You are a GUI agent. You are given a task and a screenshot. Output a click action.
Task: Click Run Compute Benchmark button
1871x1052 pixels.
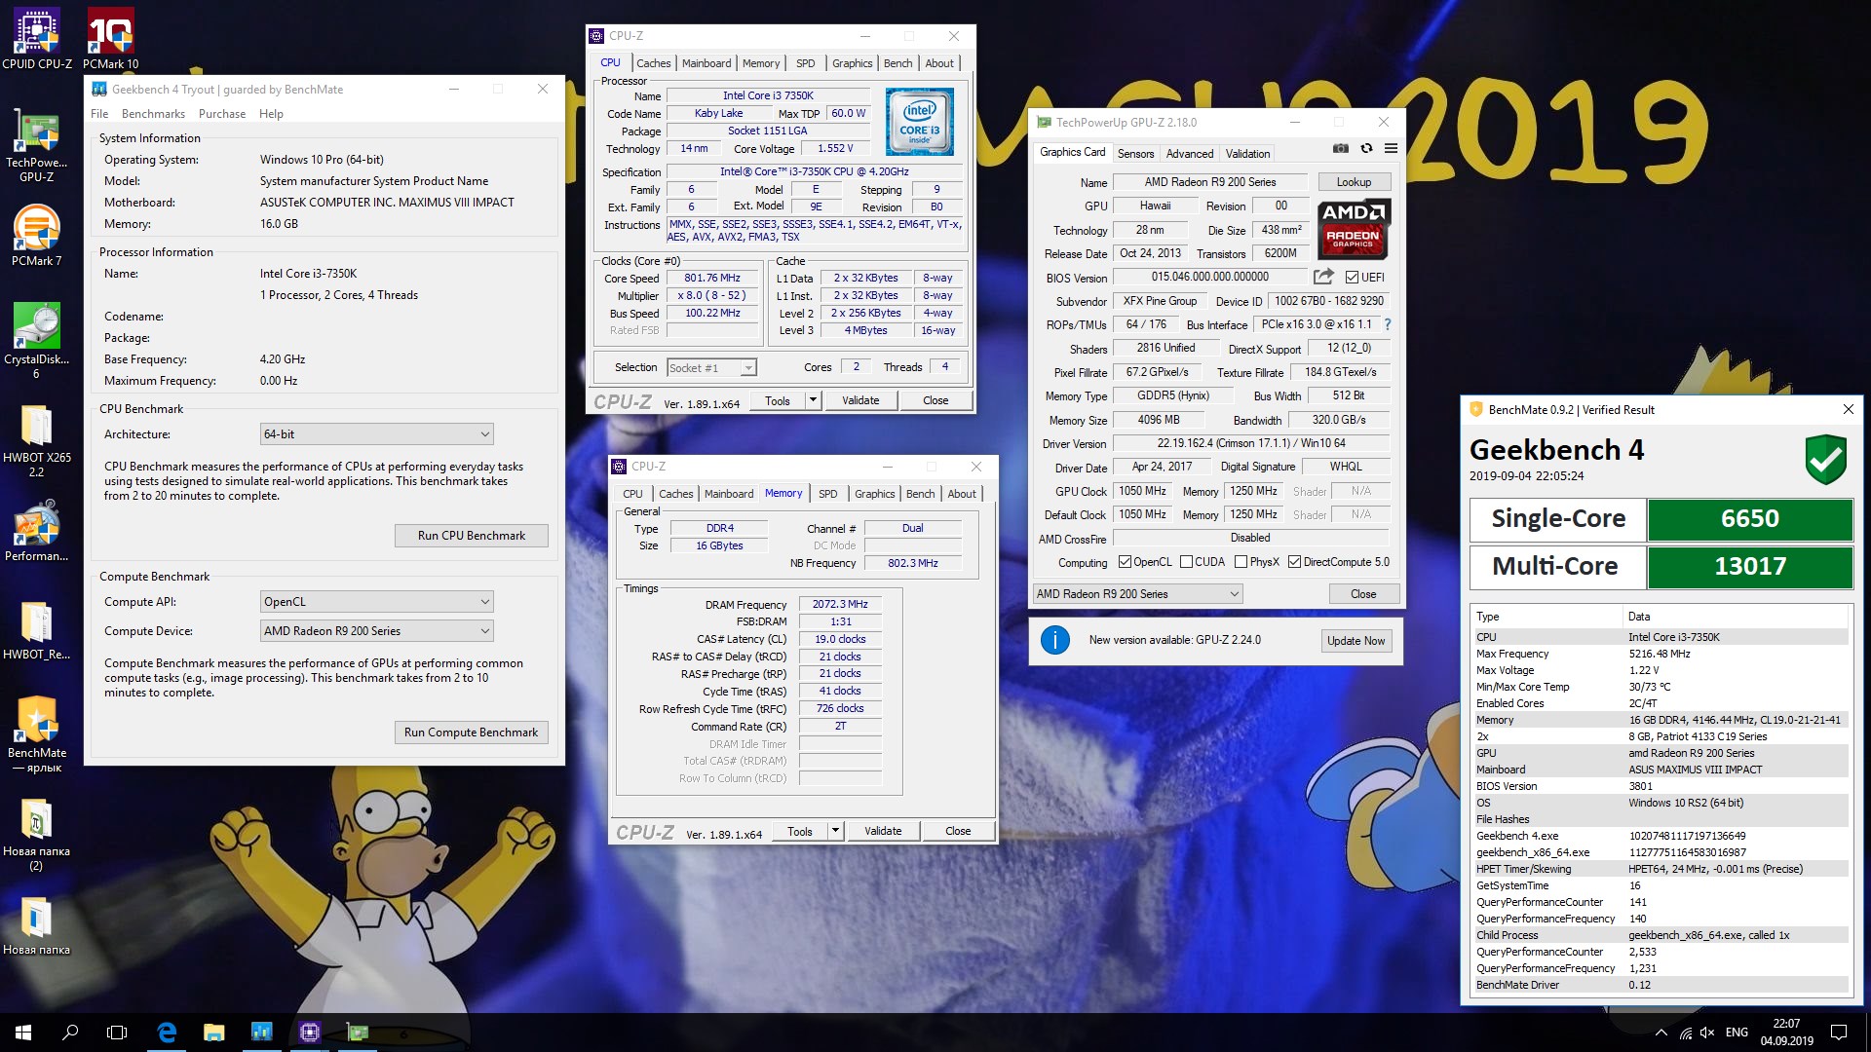pyautogui.click(x=472, y=733)
